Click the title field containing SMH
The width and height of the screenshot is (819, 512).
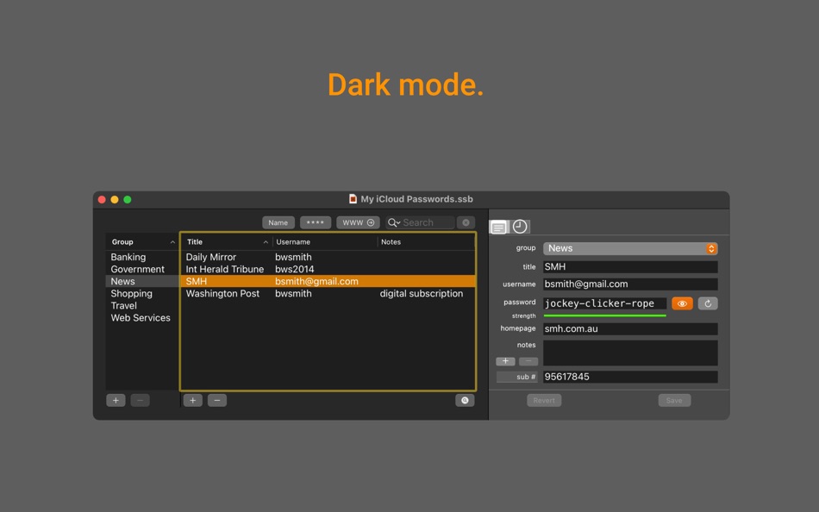[630, 267]
